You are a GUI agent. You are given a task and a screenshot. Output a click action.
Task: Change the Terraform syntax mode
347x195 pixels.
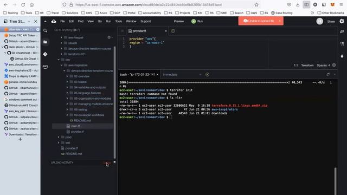(x=307, y=65)
